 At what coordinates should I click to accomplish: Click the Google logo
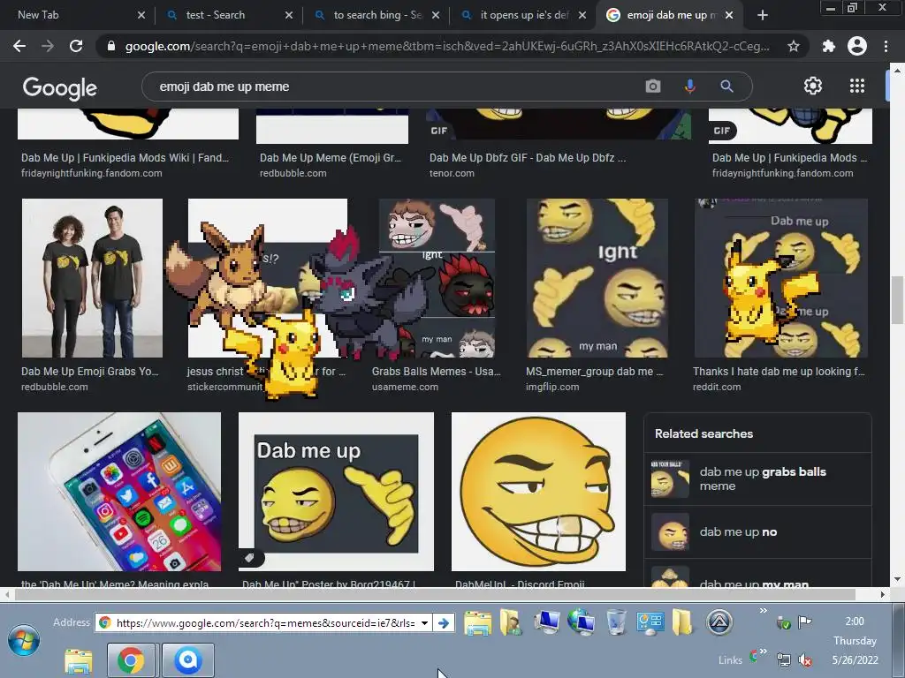pos(60,87)
